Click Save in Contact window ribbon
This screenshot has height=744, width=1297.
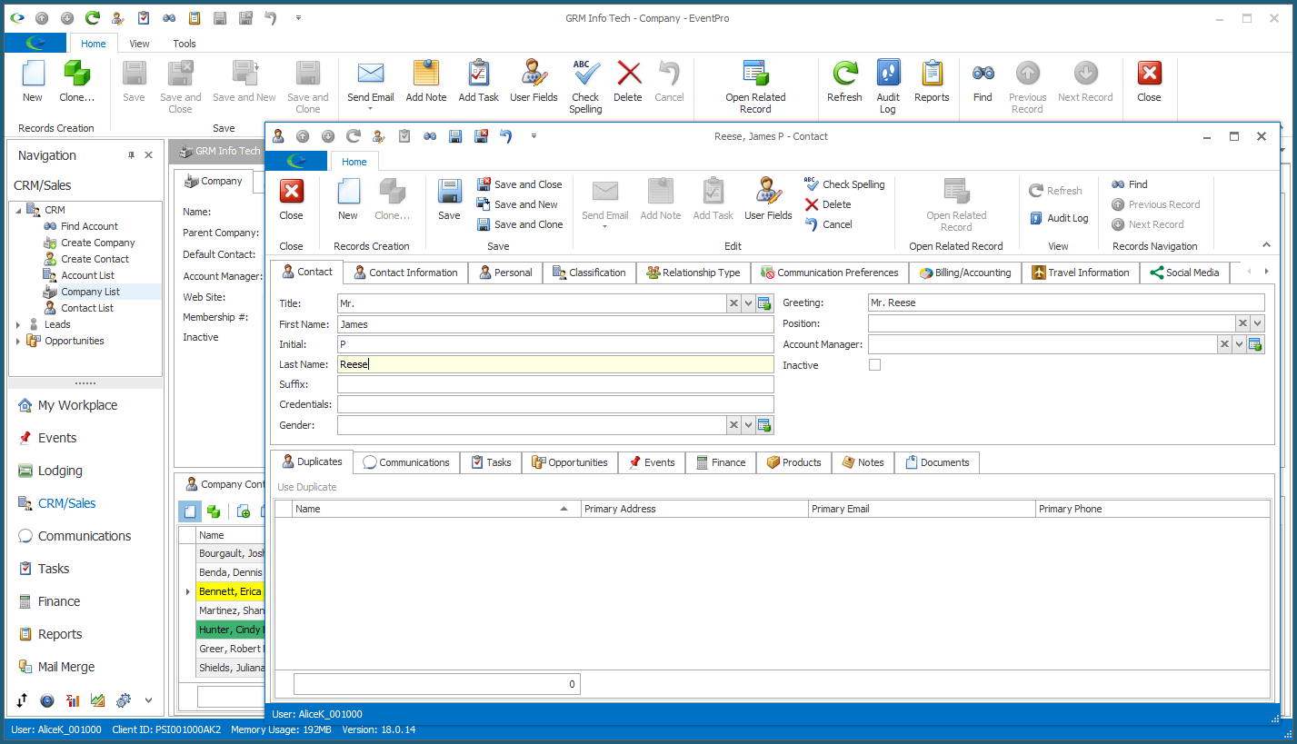(x=450, y=199)
